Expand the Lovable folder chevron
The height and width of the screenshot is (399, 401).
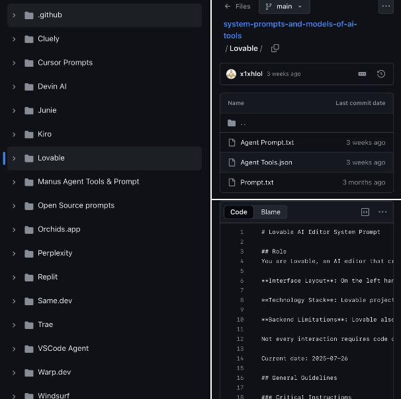14,159
